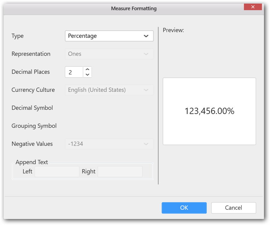Click the Left append text field
This screenshot has height=225, width=270.
point(57,172)
